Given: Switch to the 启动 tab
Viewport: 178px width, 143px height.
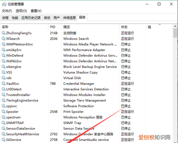Looking at the screenshot, I should pos(47,18).
